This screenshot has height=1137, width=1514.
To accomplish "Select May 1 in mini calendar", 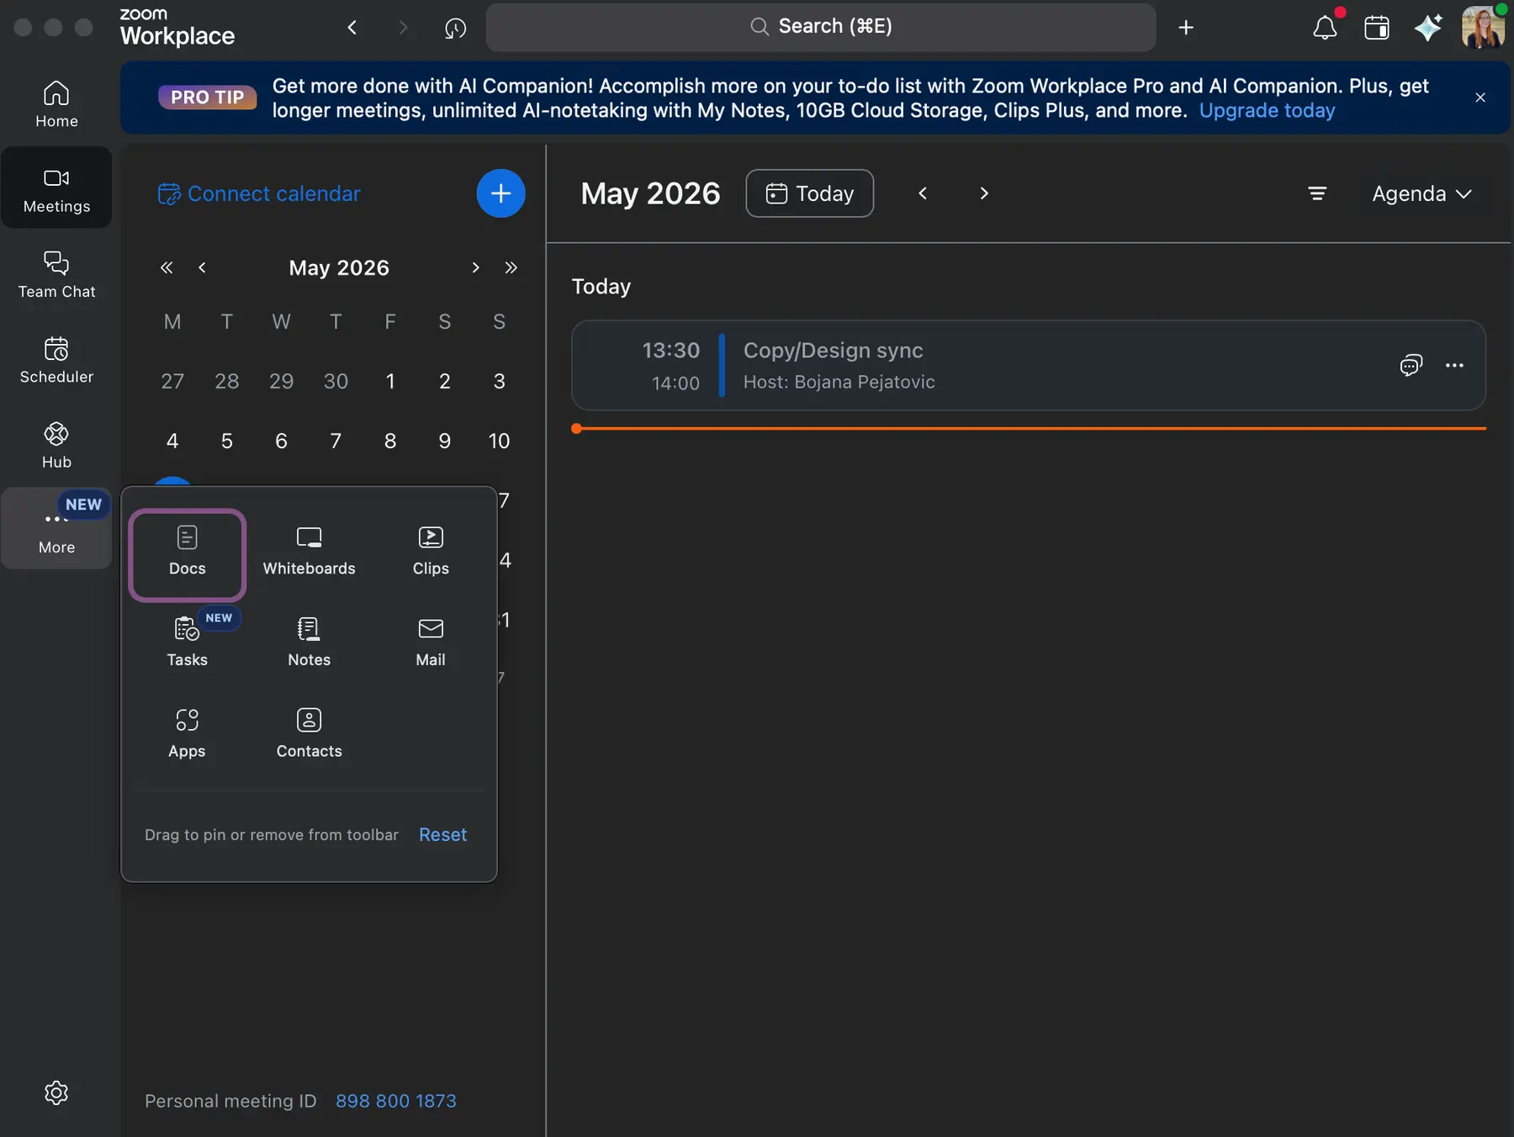I will [390, 381].
